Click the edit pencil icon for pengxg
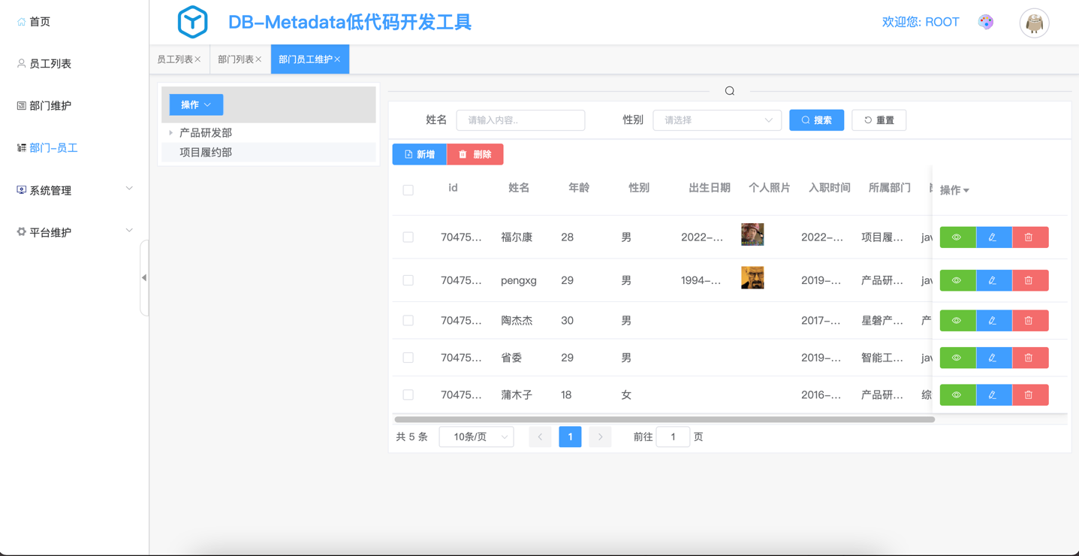The height and width of the screenshot is (556, 1079). click(x=993, y=280)
